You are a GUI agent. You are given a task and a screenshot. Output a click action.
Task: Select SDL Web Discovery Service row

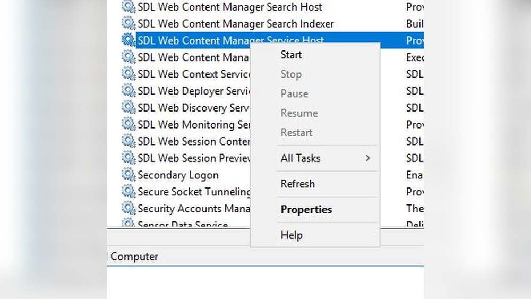click(193, 108)
